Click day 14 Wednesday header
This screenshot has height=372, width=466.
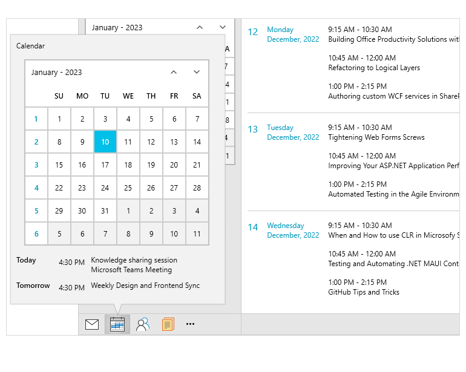point(283,230)
